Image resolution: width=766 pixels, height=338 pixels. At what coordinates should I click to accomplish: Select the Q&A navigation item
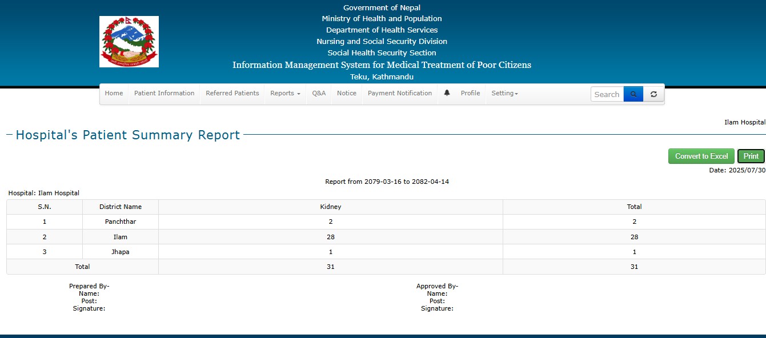click(319, 94)
